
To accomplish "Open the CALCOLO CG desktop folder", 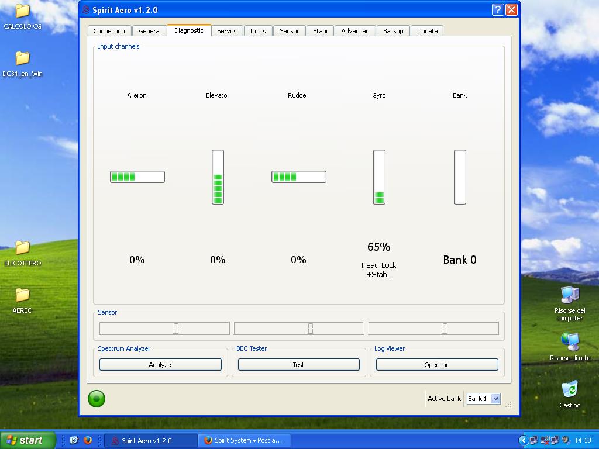I will [x=22, y=11].
